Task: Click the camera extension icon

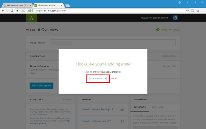Action: click(198, 11)
